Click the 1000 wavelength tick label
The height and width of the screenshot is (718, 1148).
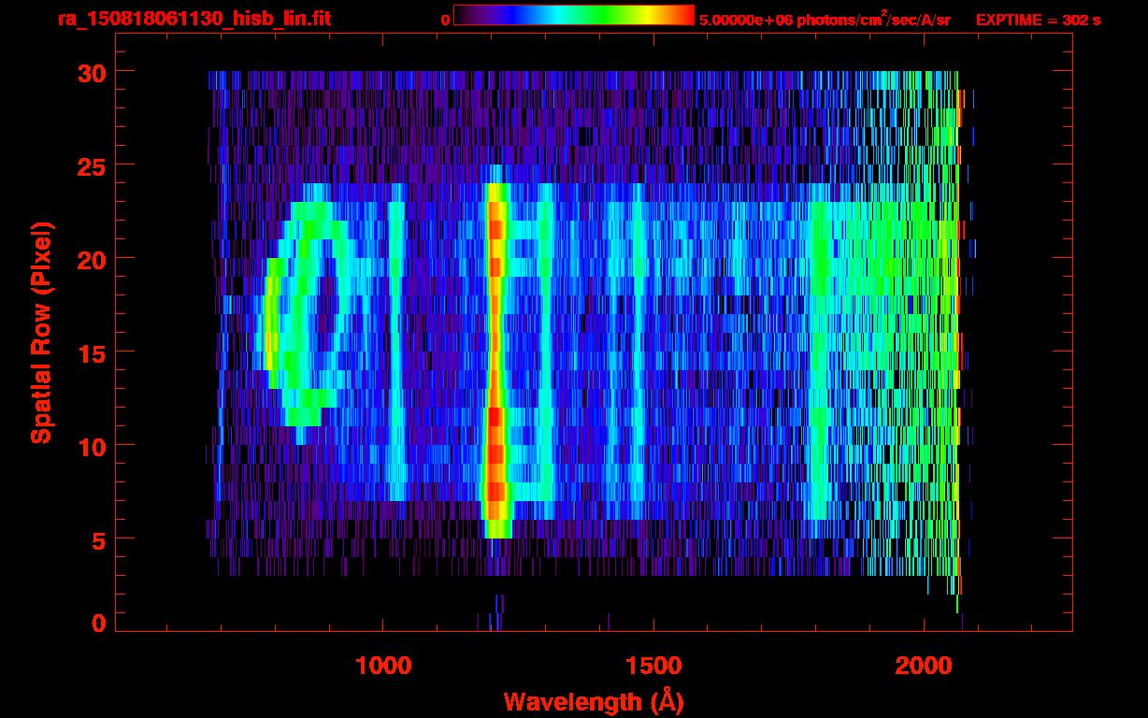(383, 666)
